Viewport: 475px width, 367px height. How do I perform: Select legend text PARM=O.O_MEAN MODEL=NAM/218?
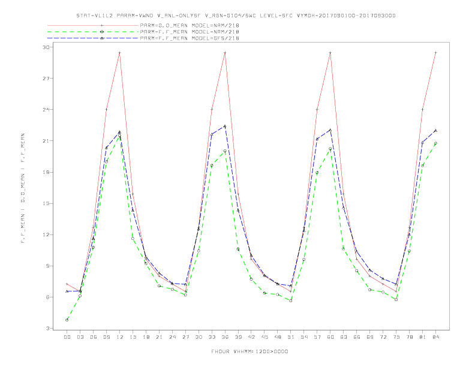click(190, 25)
